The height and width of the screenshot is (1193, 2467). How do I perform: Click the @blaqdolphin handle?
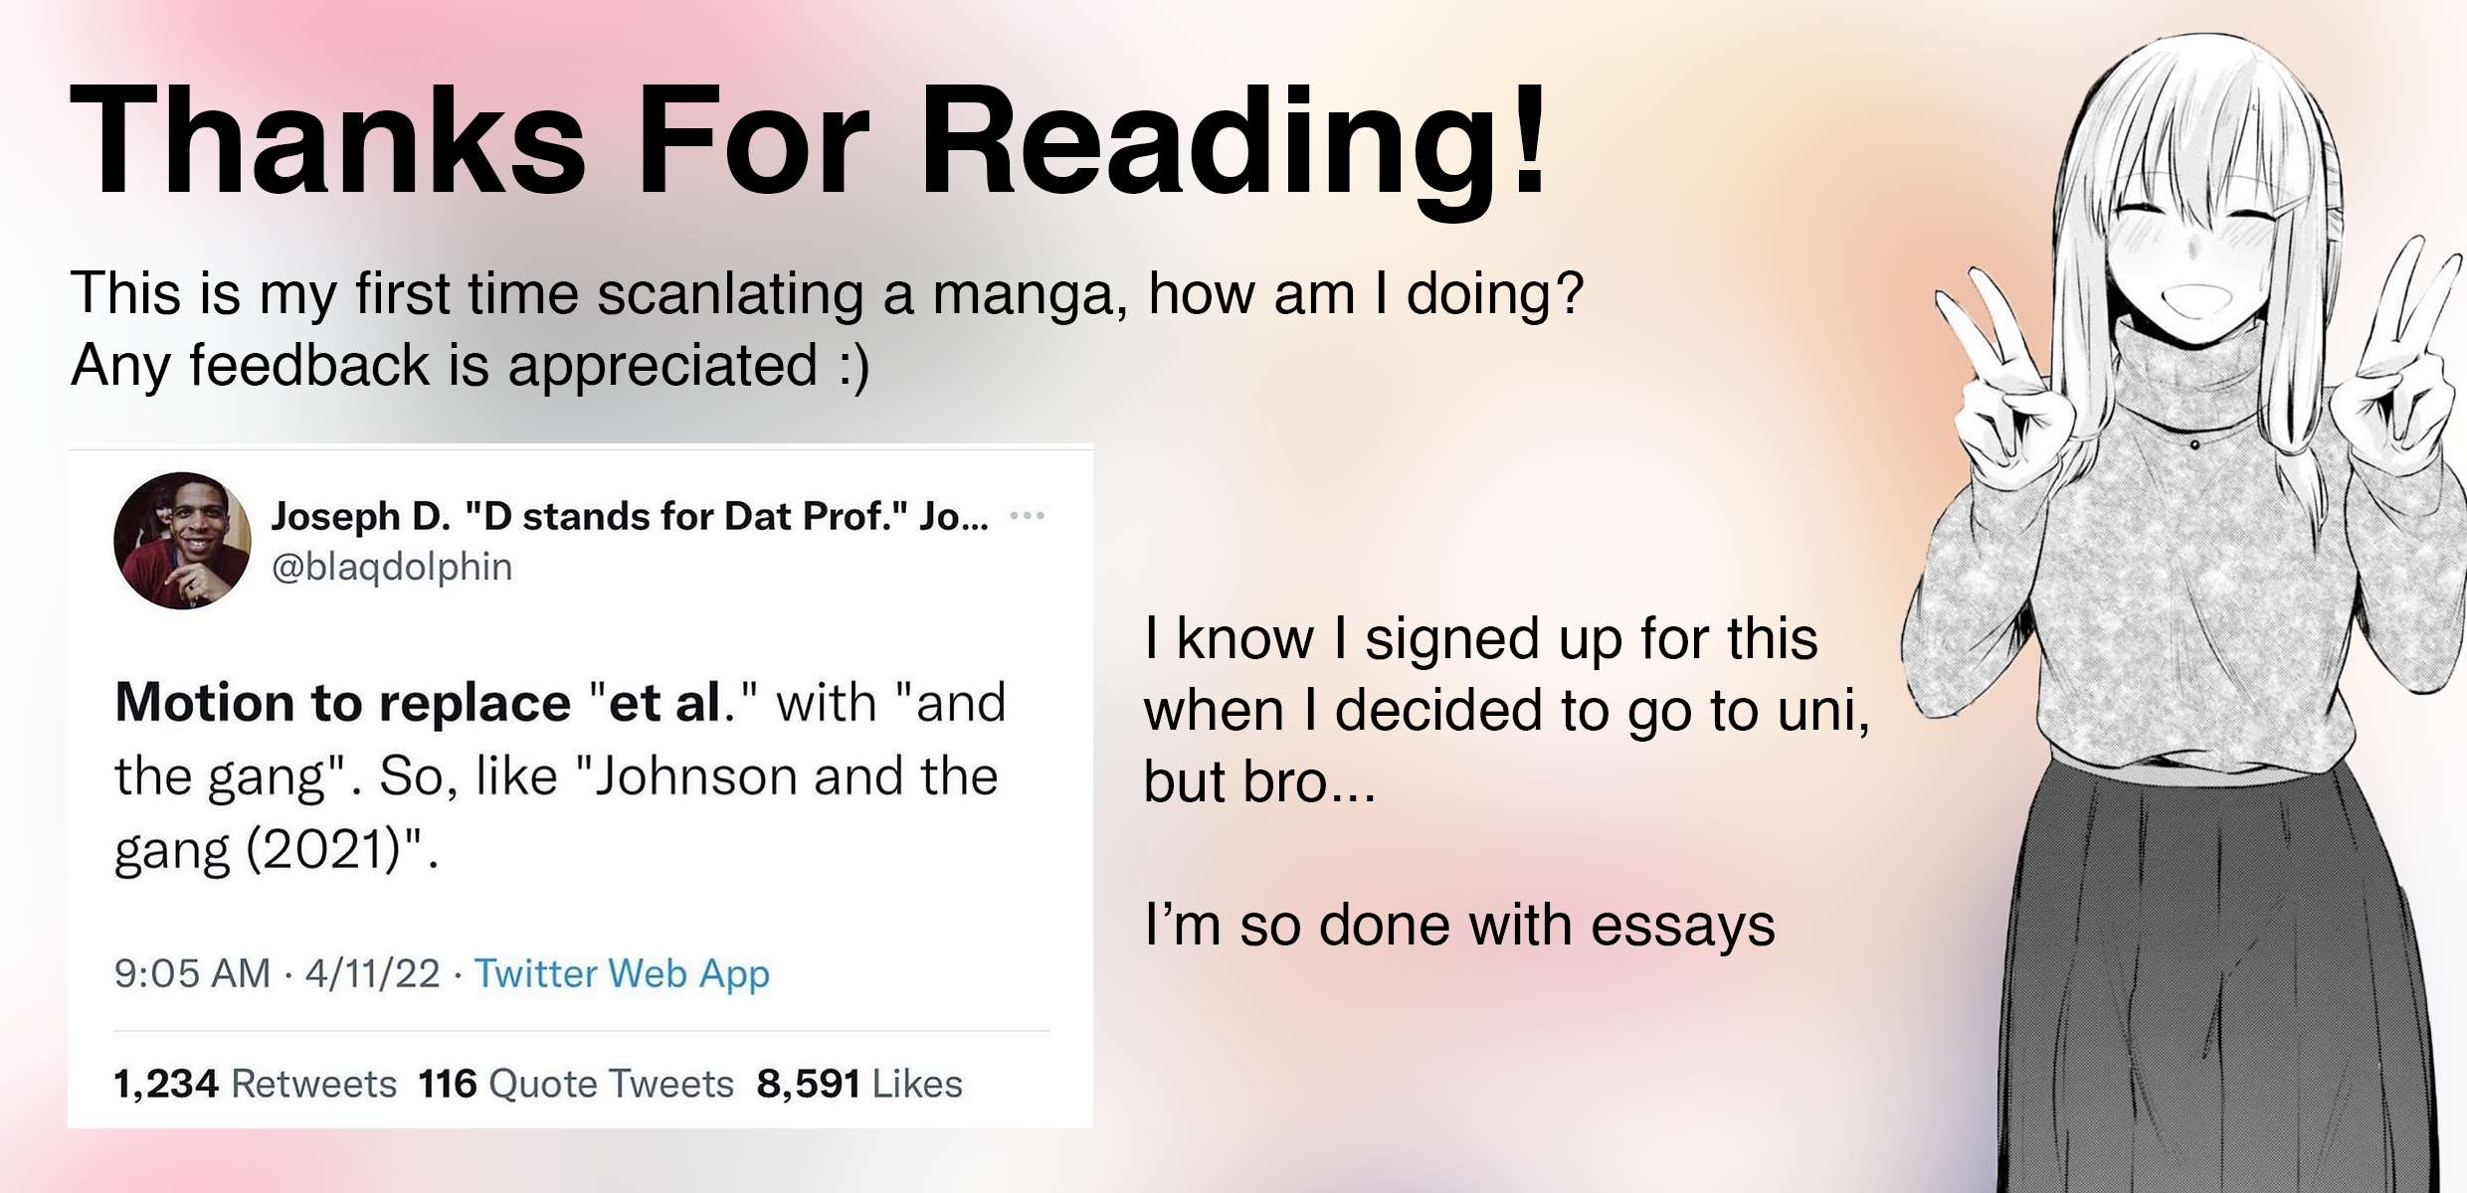(x=392, y=567)
